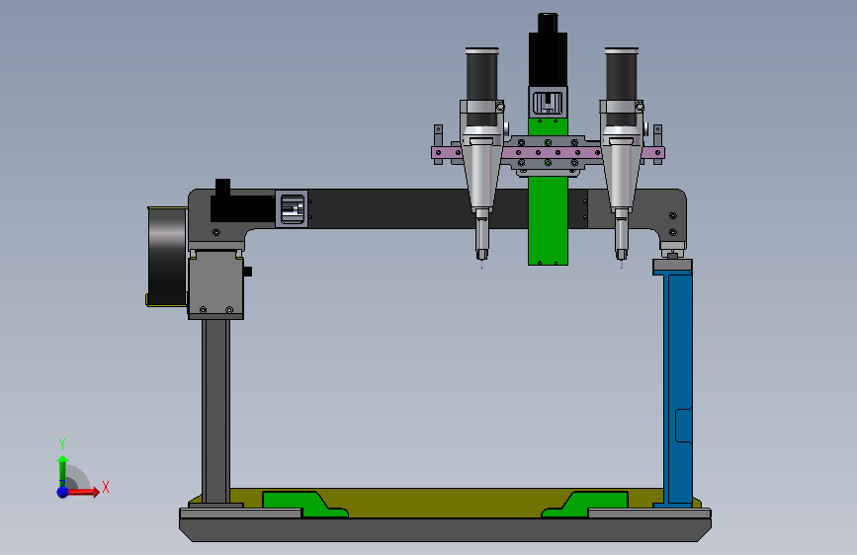
Task: Select the left black syringe barrel
Action: [x=482, y=76]
